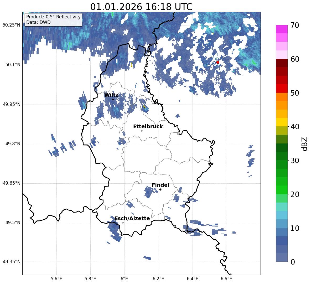
Task: Click the Wiltz city label
Action: click(x=111, y=95)
